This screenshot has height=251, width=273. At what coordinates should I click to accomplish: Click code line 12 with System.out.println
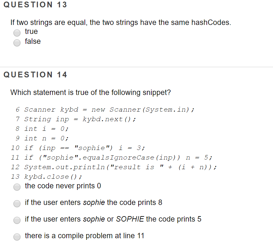114,167
